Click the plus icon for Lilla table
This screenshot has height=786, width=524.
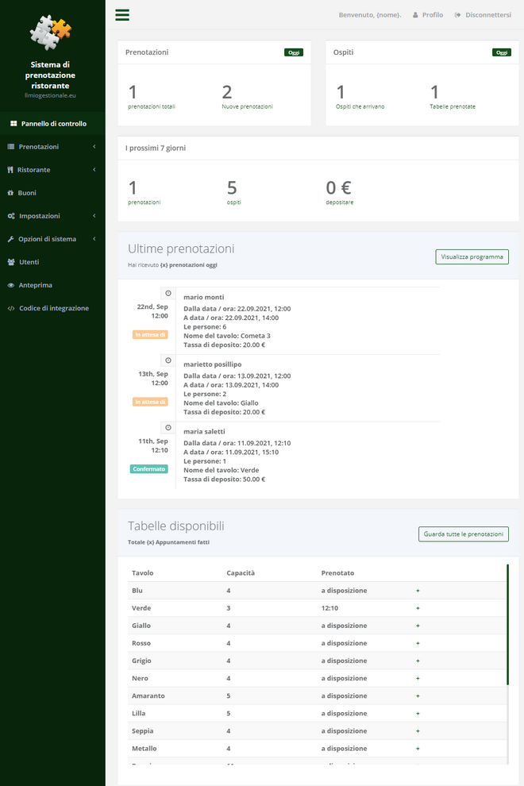click(x=418, y=713)
